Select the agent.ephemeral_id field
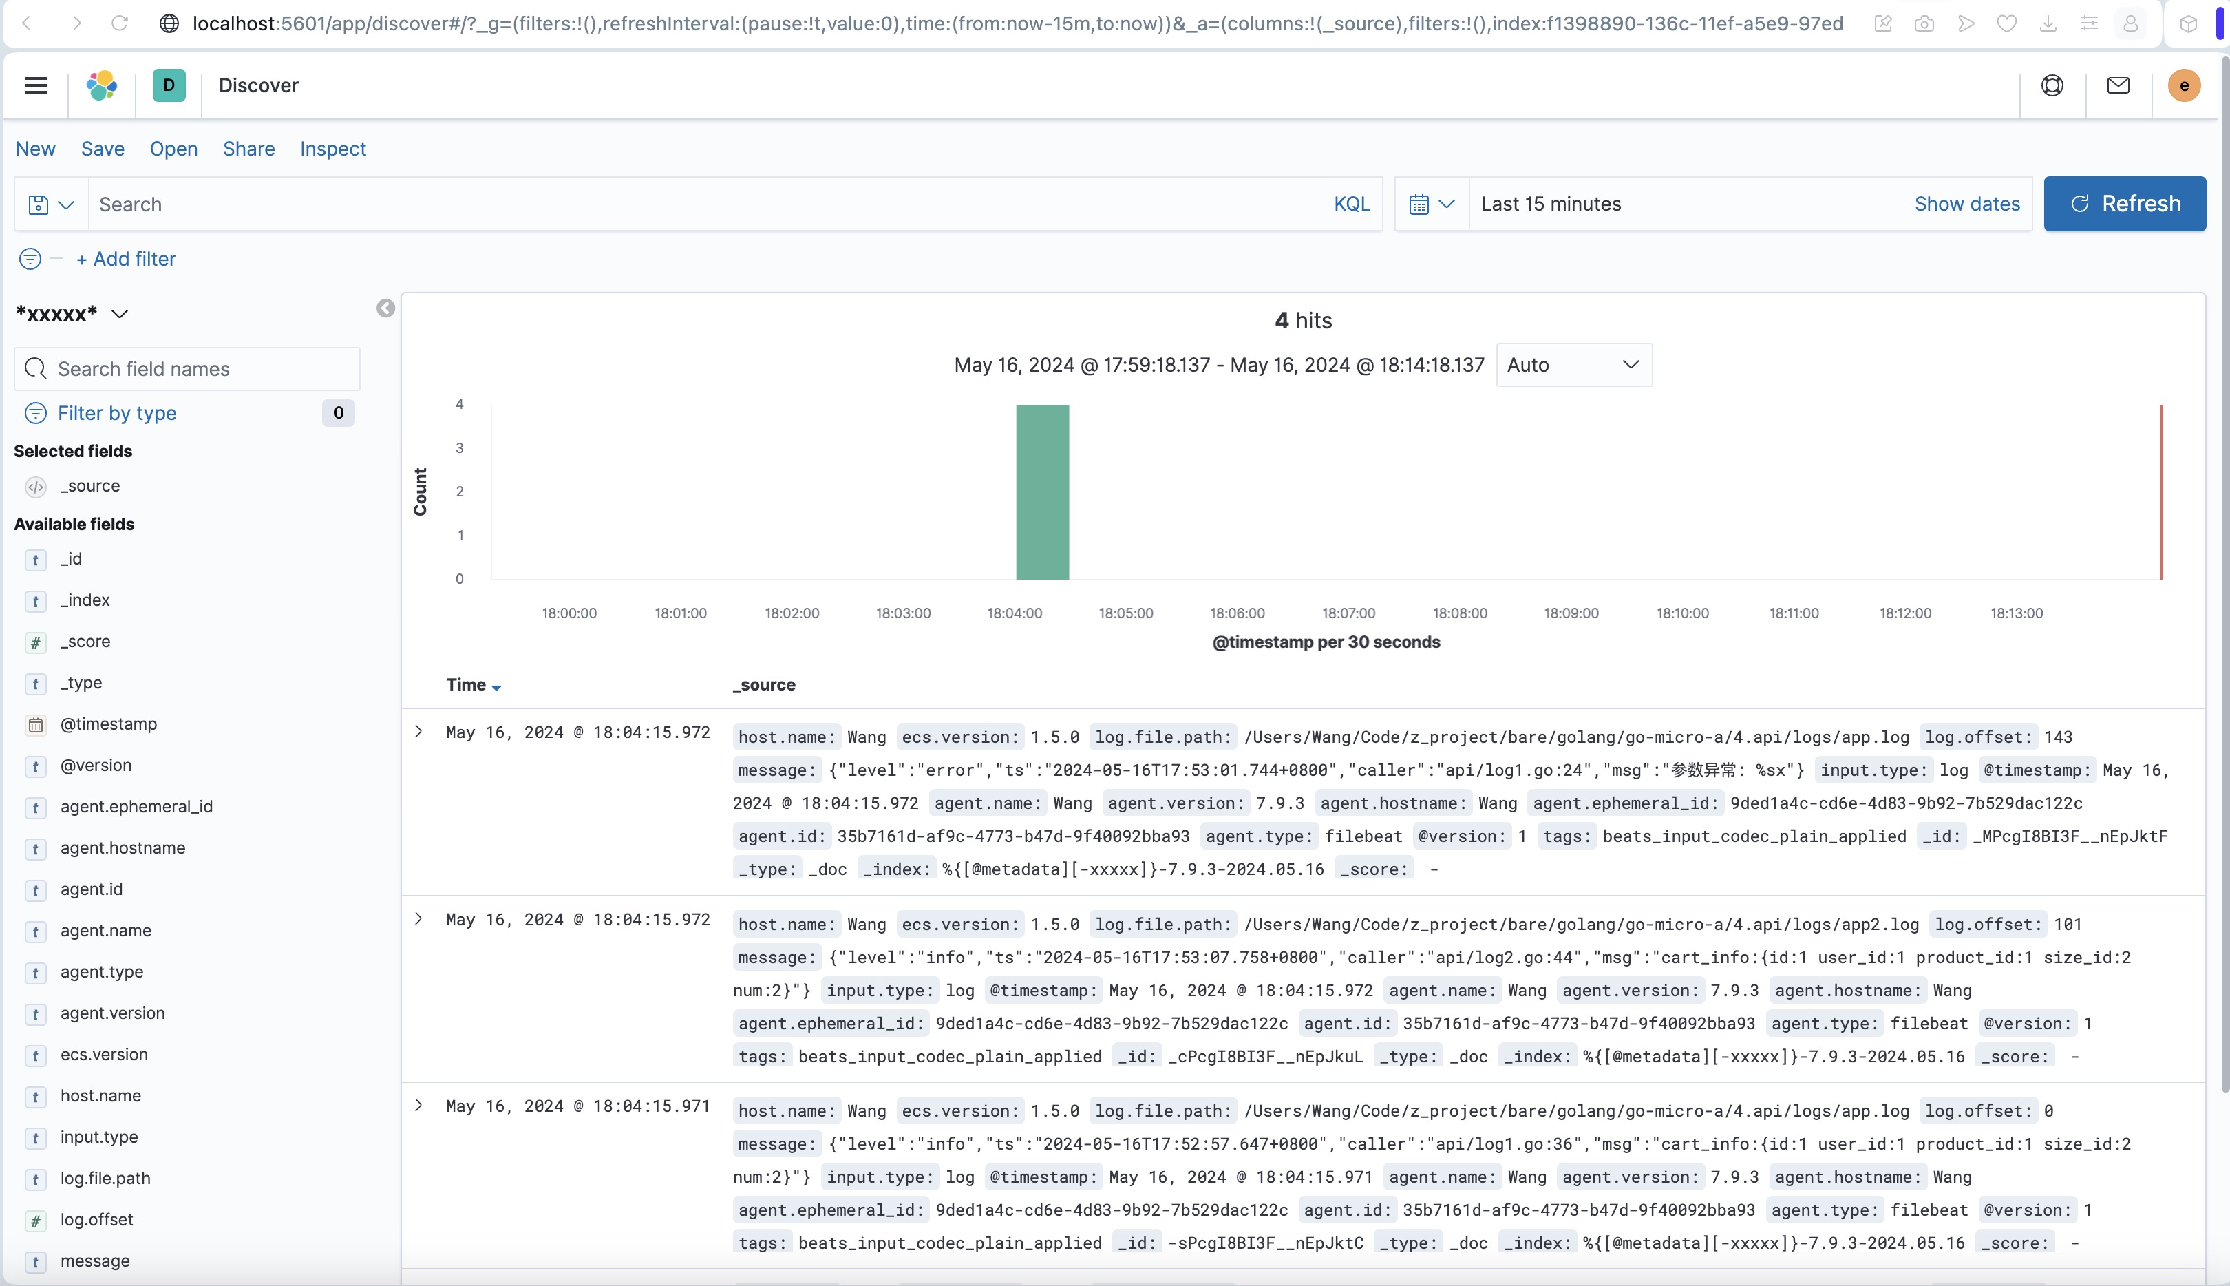The width and height of the screenshot is (2230, 1286). pos(136,806)
